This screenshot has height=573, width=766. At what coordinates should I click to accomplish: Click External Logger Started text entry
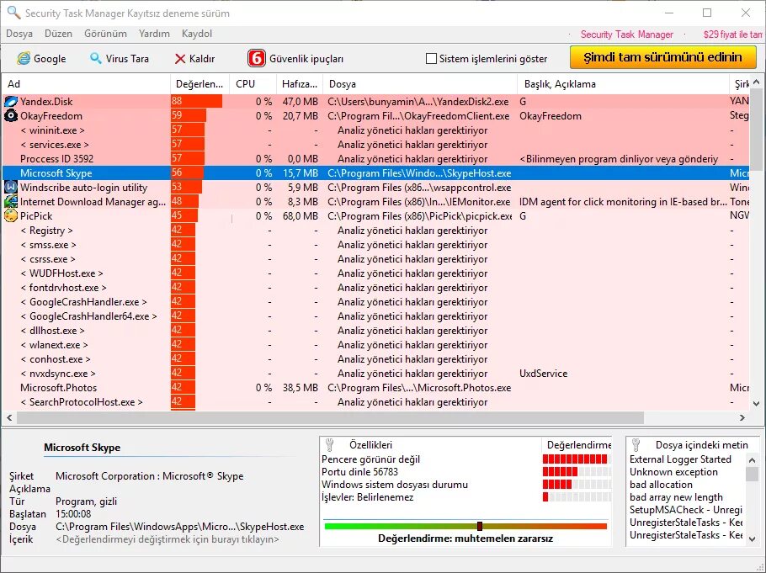pyautogui.click(x=680, y=459)
